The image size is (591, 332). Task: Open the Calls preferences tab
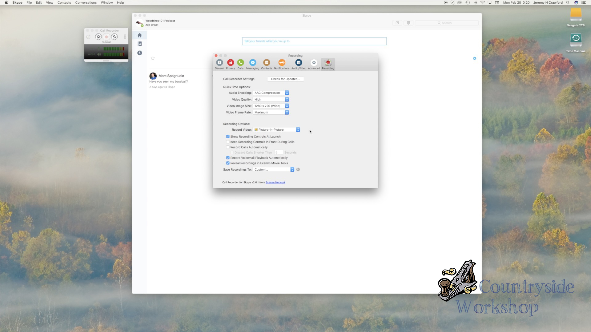[240, 64]
